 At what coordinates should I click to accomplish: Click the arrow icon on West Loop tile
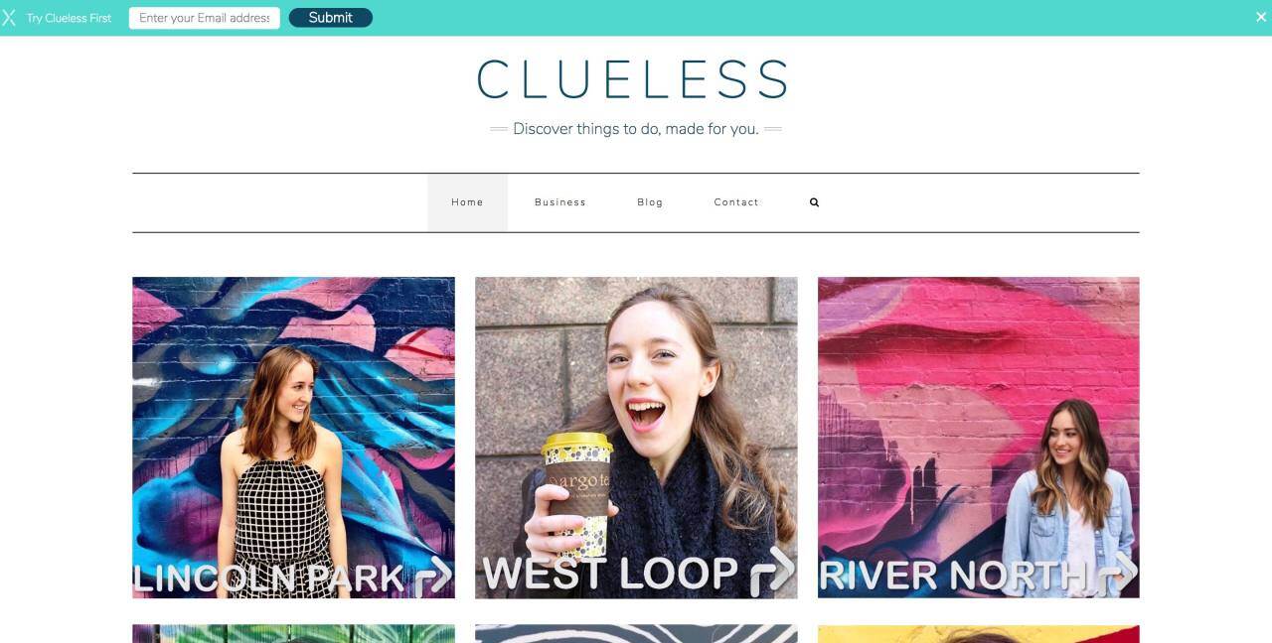772,572
